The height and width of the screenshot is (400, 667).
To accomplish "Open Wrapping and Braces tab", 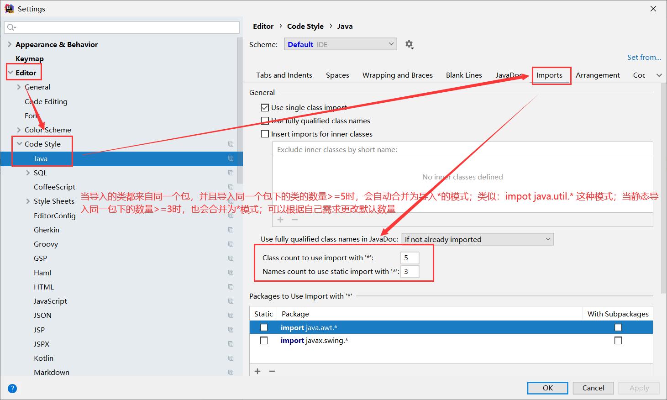I will click(x=398, y=75).
